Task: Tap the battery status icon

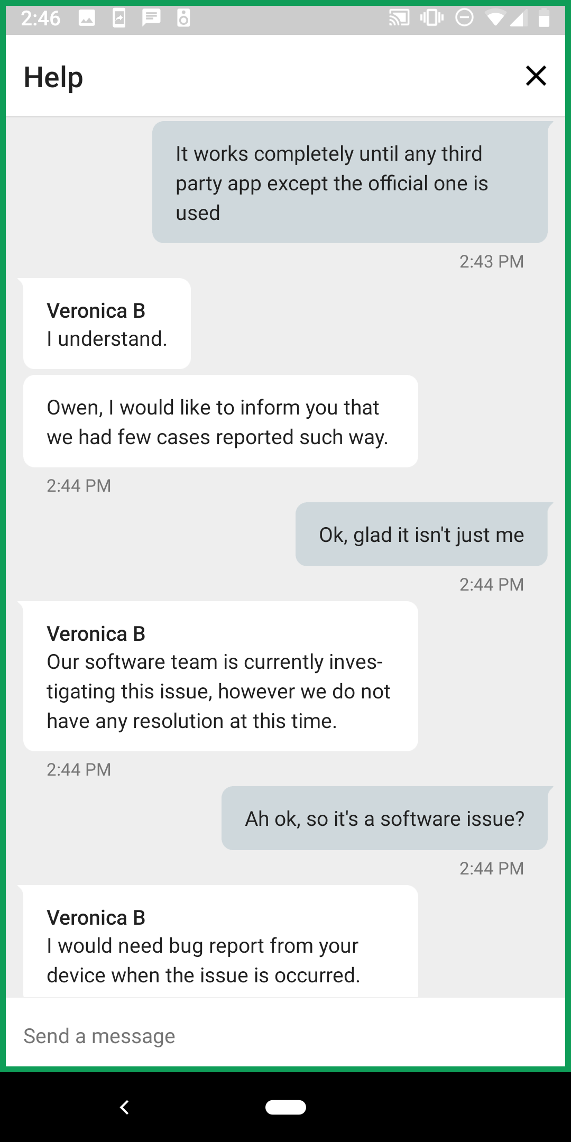Action: [x=544, y=19]
